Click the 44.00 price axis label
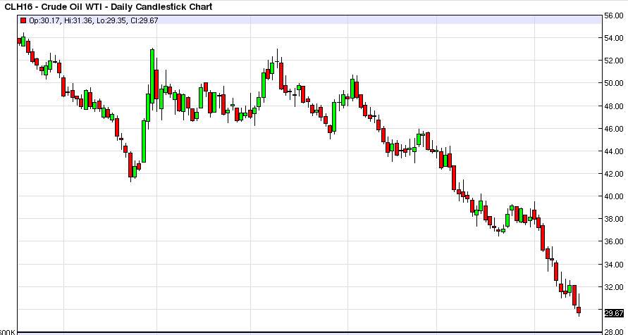 pyautogui.click(x=614, y=151)
